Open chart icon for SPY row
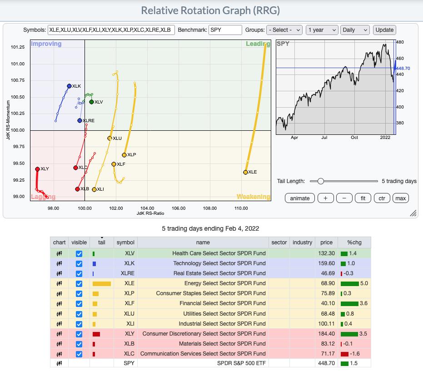The width and height of the screenshot is (423, 371). pos(59,363)
